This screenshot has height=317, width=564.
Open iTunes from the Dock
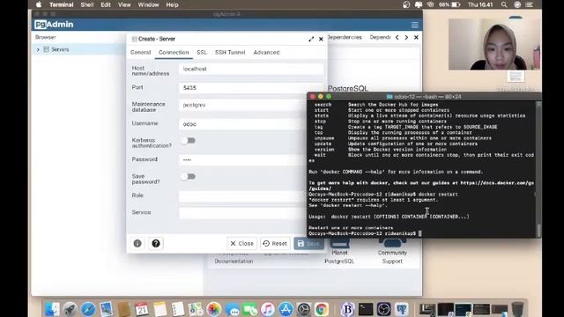(x=268, y=309)
